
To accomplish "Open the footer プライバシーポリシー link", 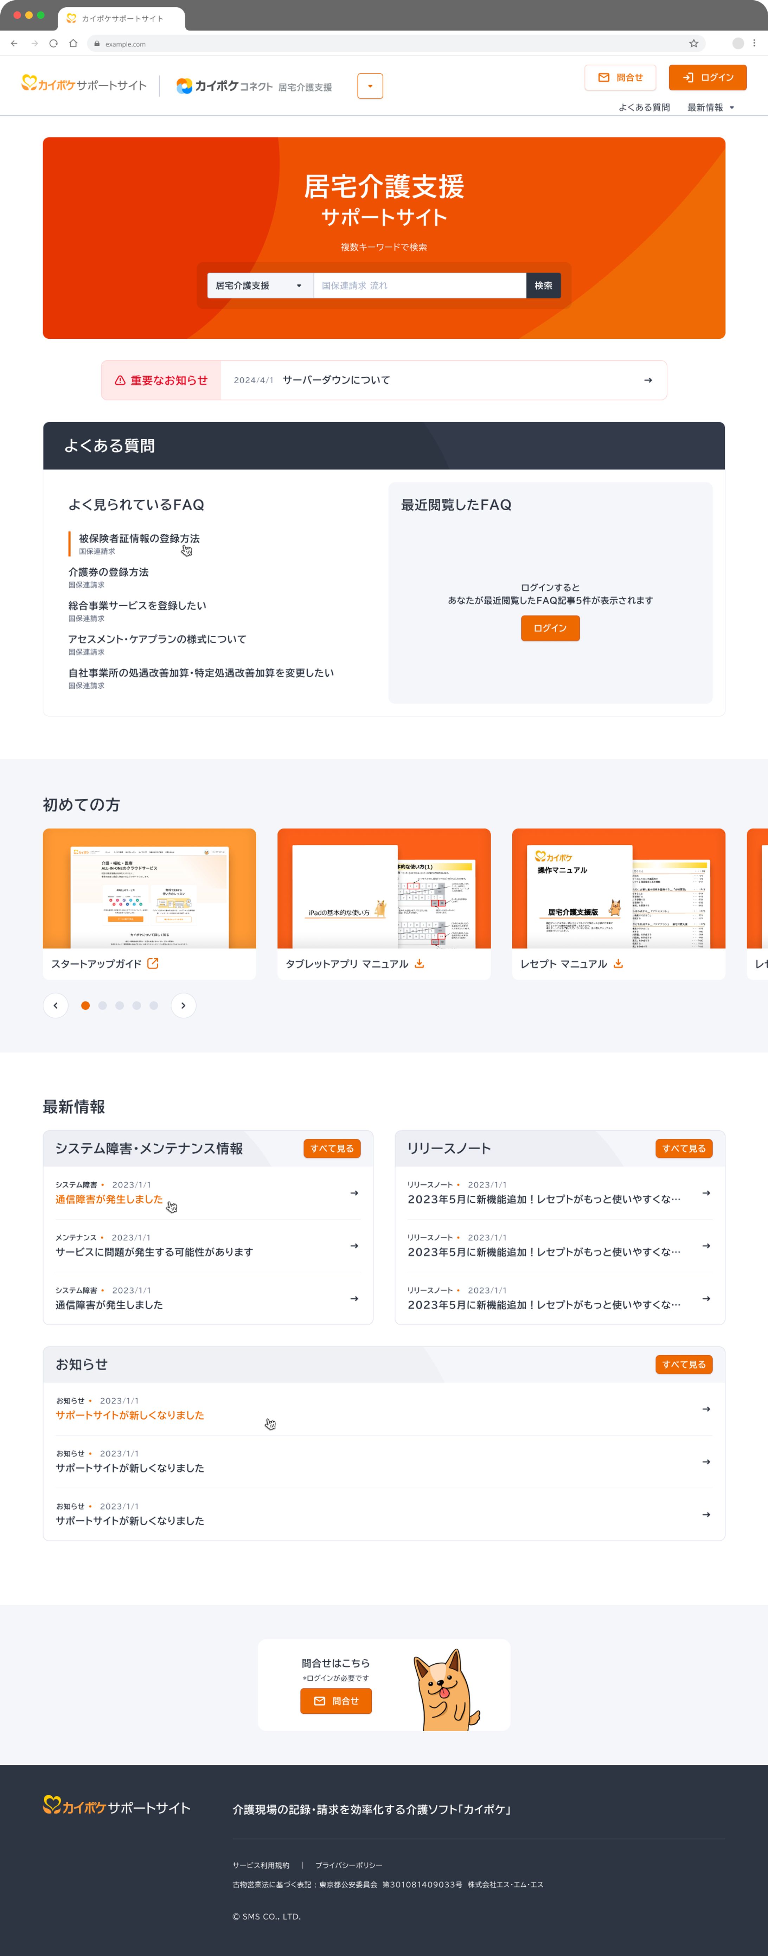I will pyautogui.click(x=349, y=1865).
